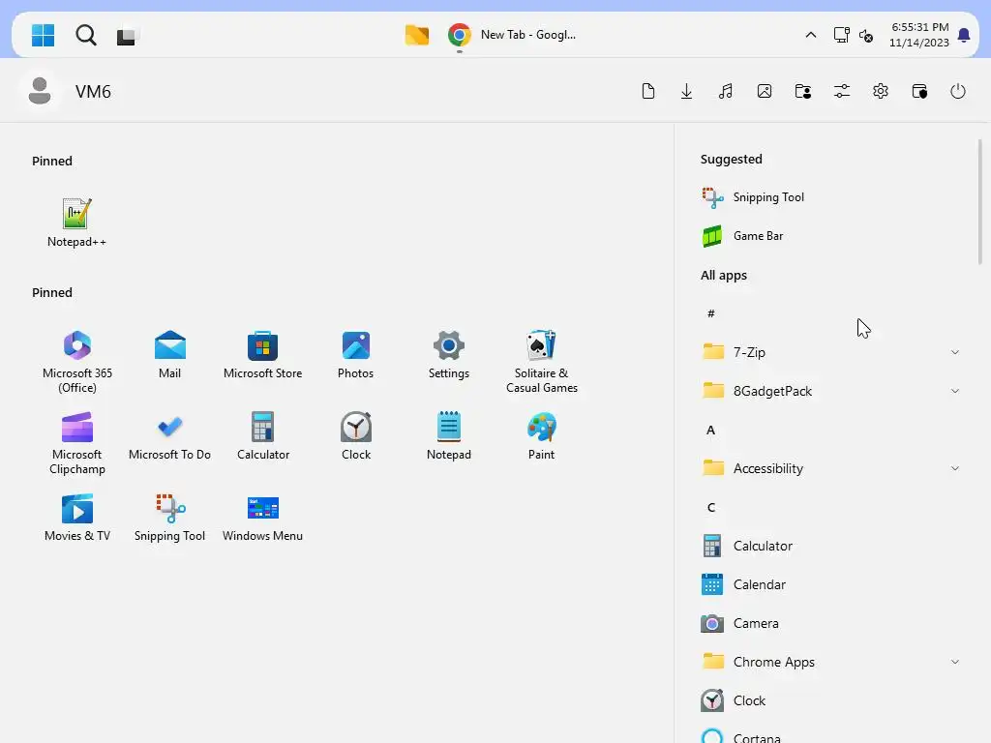Expand the Chrome Apps folder chevron
This screenshot has height=743, width=991.
pyautogui.click(x=955, y=662)
